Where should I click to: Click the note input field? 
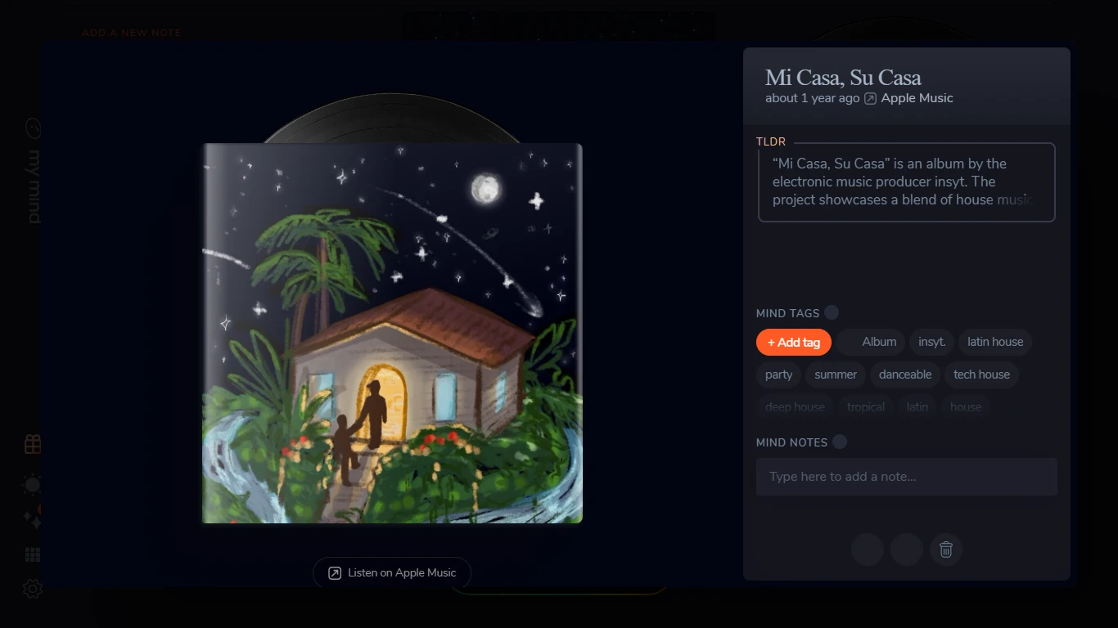907,477
